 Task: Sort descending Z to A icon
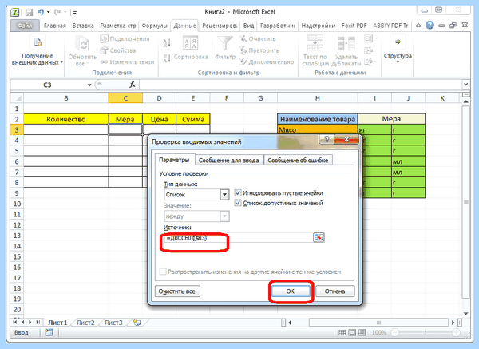[167, 58]
